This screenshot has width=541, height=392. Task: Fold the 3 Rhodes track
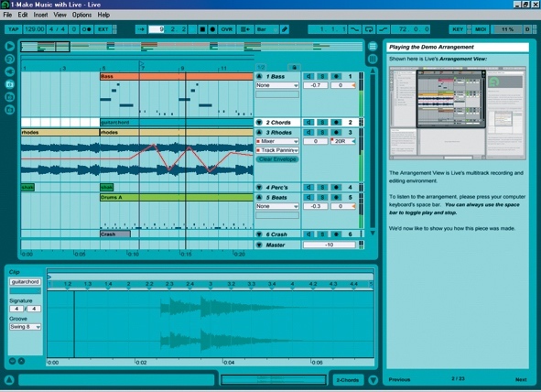[259, 132]
